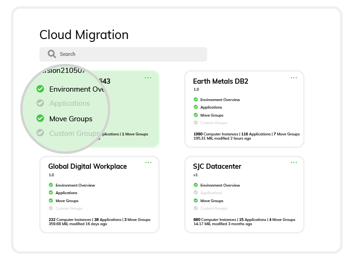Select Move Groups in SJC Datacenter card
The height and width of the screenshot is (259, 352).
point(212,201)
